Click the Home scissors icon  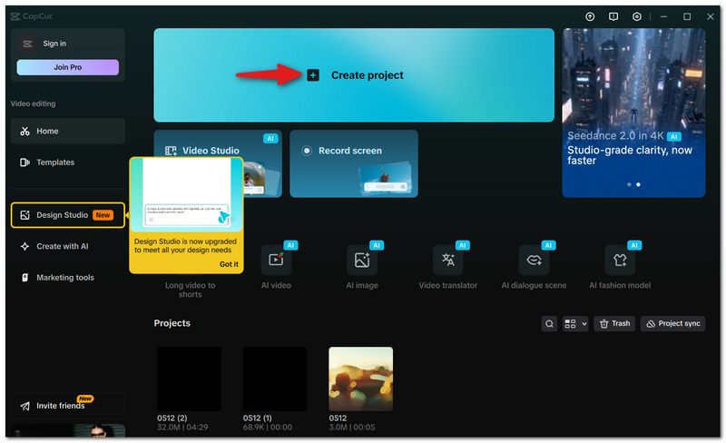[x=25, y=131]
